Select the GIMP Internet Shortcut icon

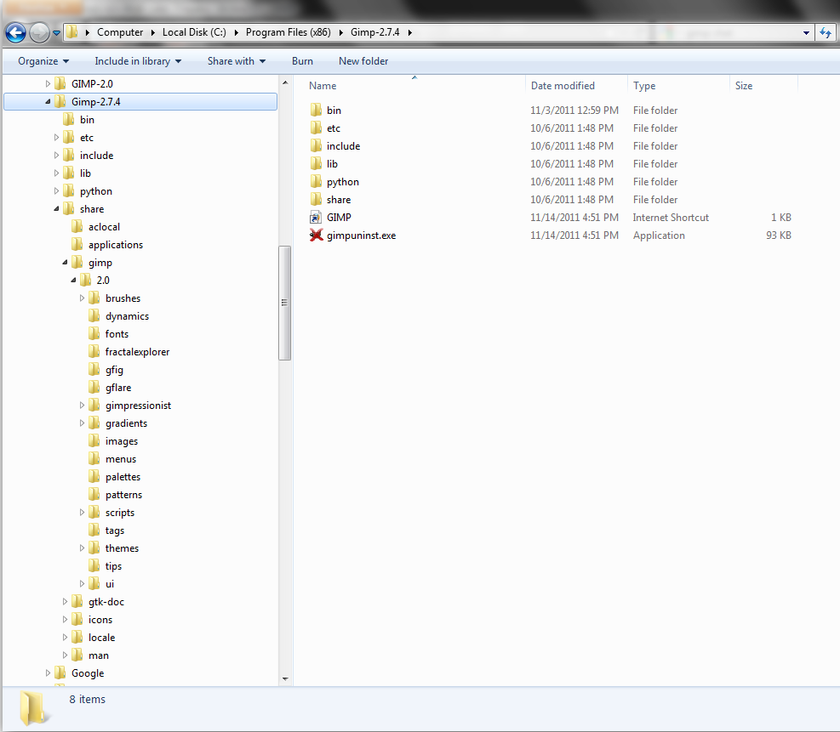[x=316, y=218]
